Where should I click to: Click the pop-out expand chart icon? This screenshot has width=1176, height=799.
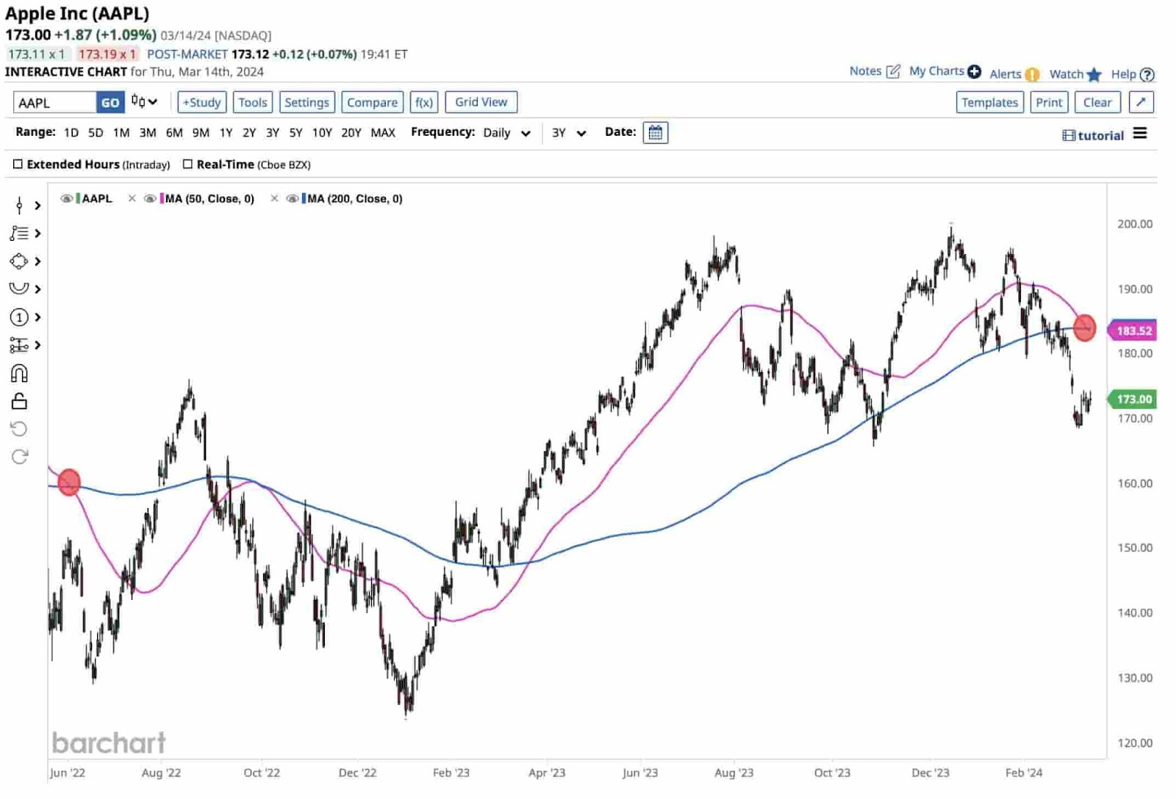[x=1141, y=102]
